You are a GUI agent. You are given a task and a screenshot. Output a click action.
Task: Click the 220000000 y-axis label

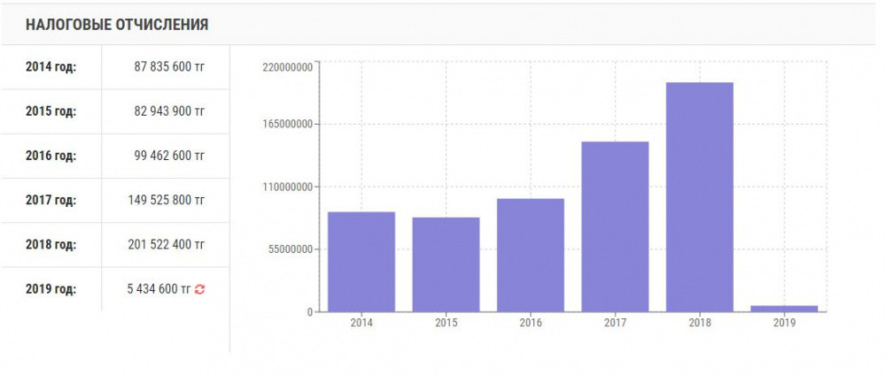[288, 67]
